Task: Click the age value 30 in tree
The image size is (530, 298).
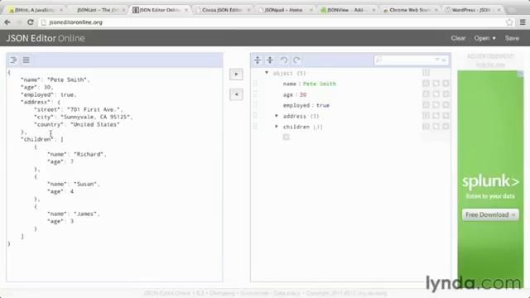Action: point(303,94)
